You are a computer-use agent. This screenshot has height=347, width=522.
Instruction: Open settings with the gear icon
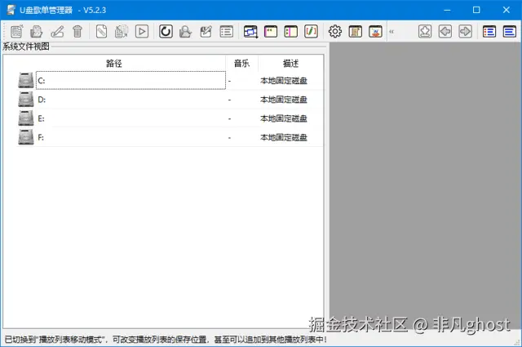[x=335, y=32]
